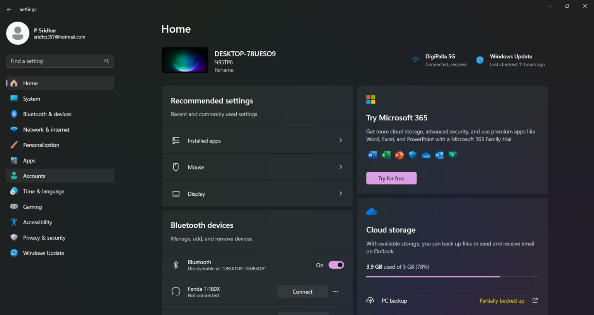Select the PC backup icon
This screenshot has width=594, height=315.
370,300
